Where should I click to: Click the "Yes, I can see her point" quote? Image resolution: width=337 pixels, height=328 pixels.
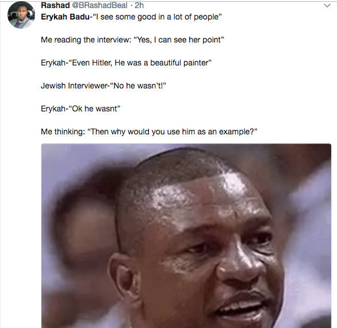[x=179, y=40]
